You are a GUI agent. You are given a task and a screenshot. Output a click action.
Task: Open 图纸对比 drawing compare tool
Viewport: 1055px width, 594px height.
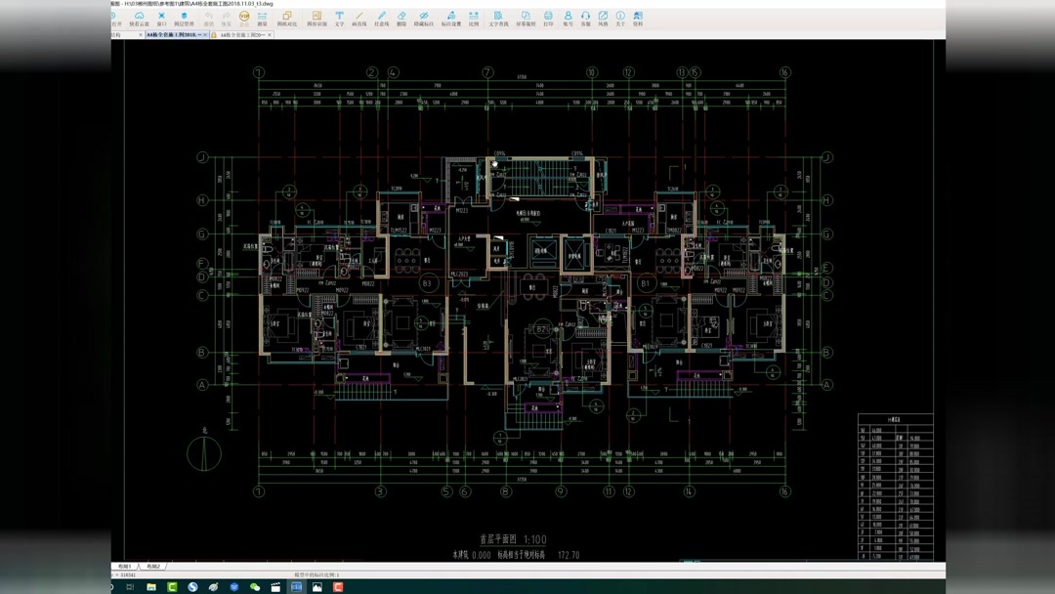pyautogui.click(x=287, y=19)
